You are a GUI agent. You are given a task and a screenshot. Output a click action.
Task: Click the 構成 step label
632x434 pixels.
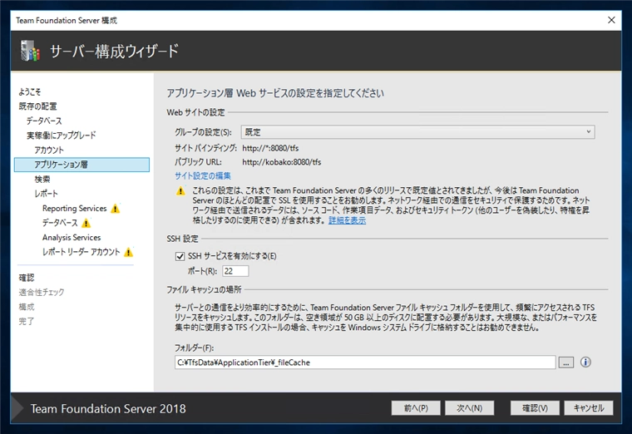click(x=27, y=307)
